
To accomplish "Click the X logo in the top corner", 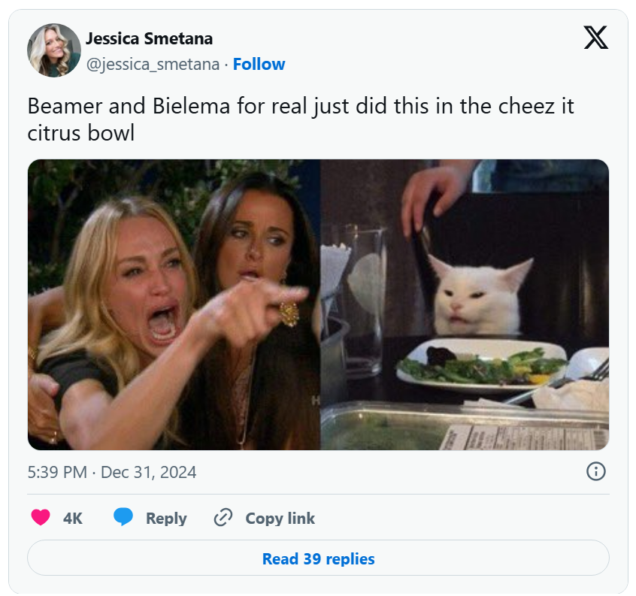I will [x=597, y=38].
